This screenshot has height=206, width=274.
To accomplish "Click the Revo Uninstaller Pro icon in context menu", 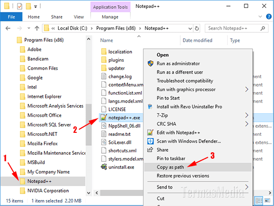I will point(150,106).
